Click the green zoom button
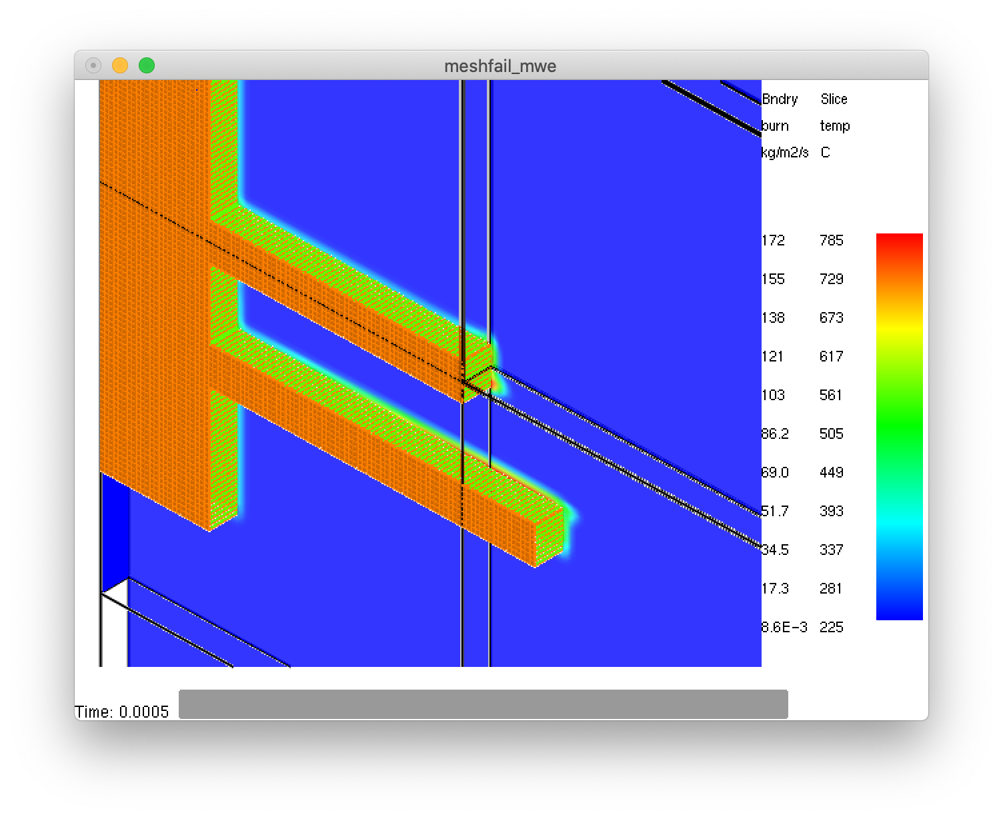Screen dimensions: 1003x819 pyautogui.click(x=145, y=65)
